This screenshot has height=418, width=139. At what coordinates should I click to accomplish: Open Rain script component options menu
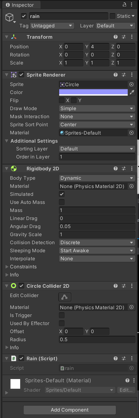(x=132, y=359)
